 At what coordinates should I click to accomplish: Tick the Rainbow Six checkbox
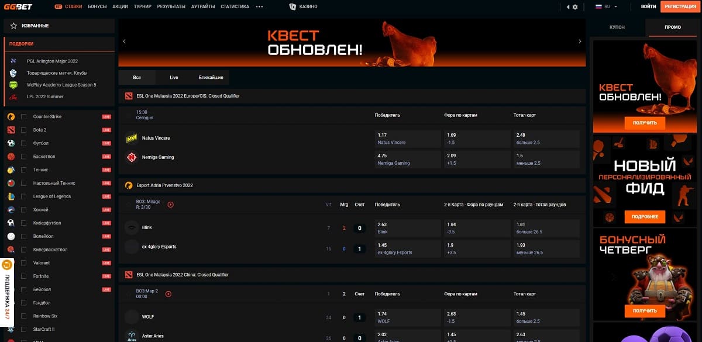(24, 316)
